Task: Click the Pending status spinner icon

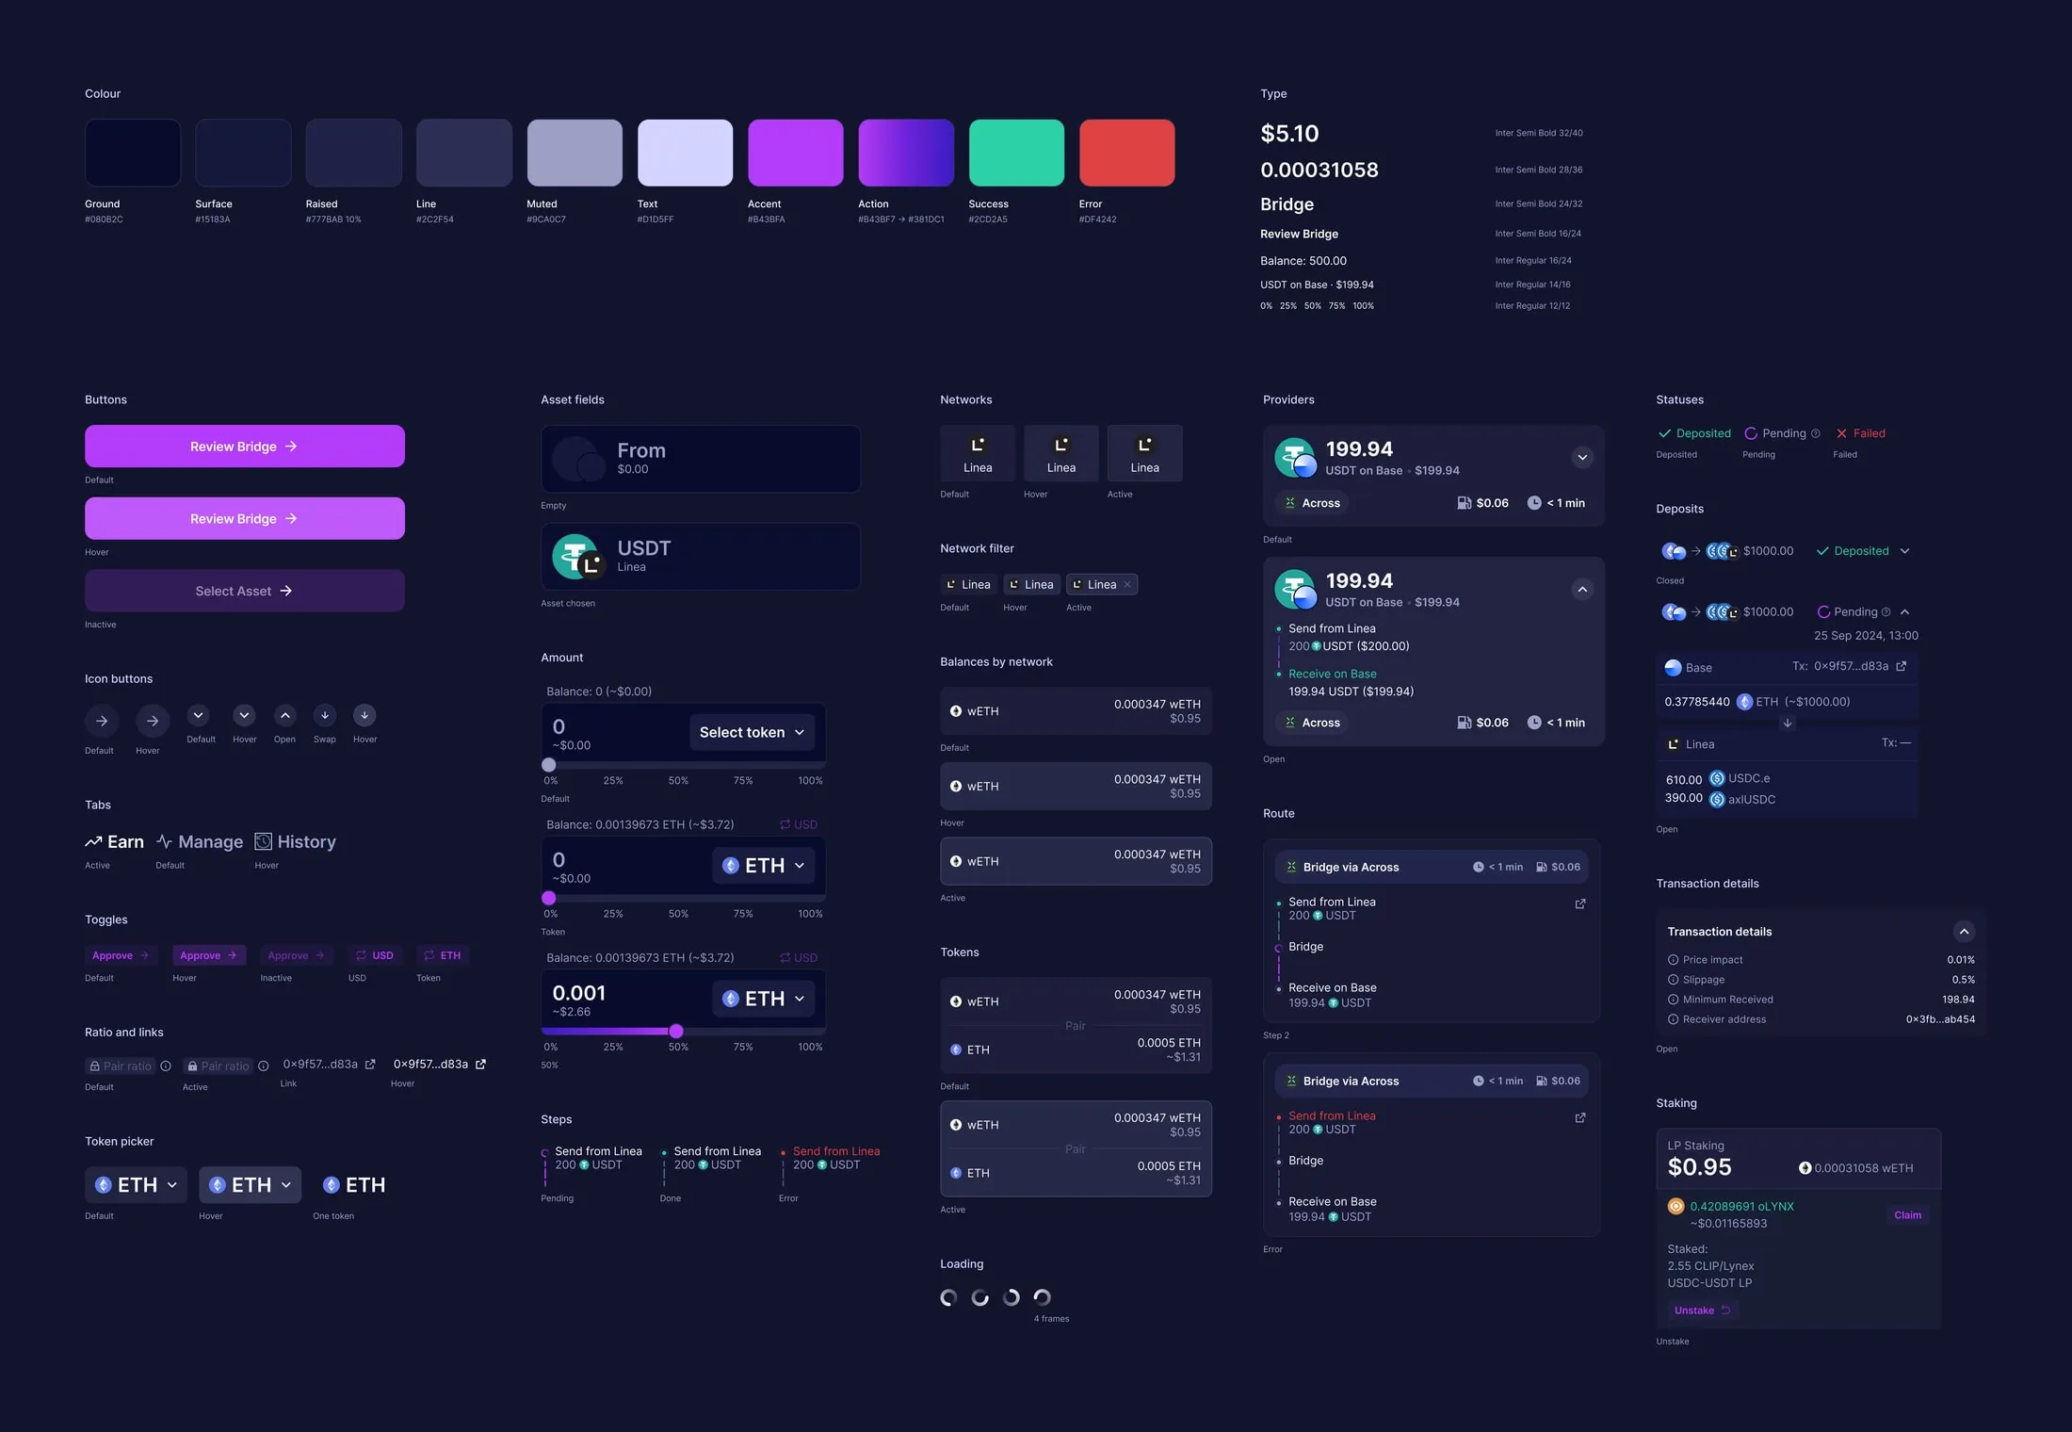Action: pos(1751,433)
